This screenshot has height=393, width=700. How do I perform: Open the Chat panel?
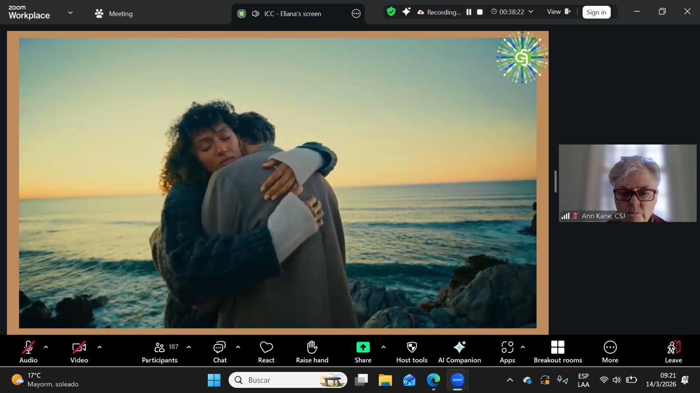pos(220,352)
